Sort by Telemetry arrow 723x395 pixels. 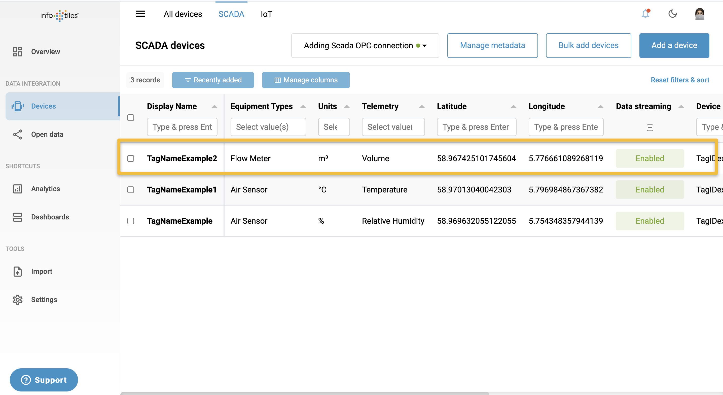coord(422,106)
